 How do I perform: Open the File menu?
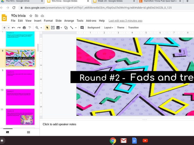pyautogui.click(x=13, y=21)
